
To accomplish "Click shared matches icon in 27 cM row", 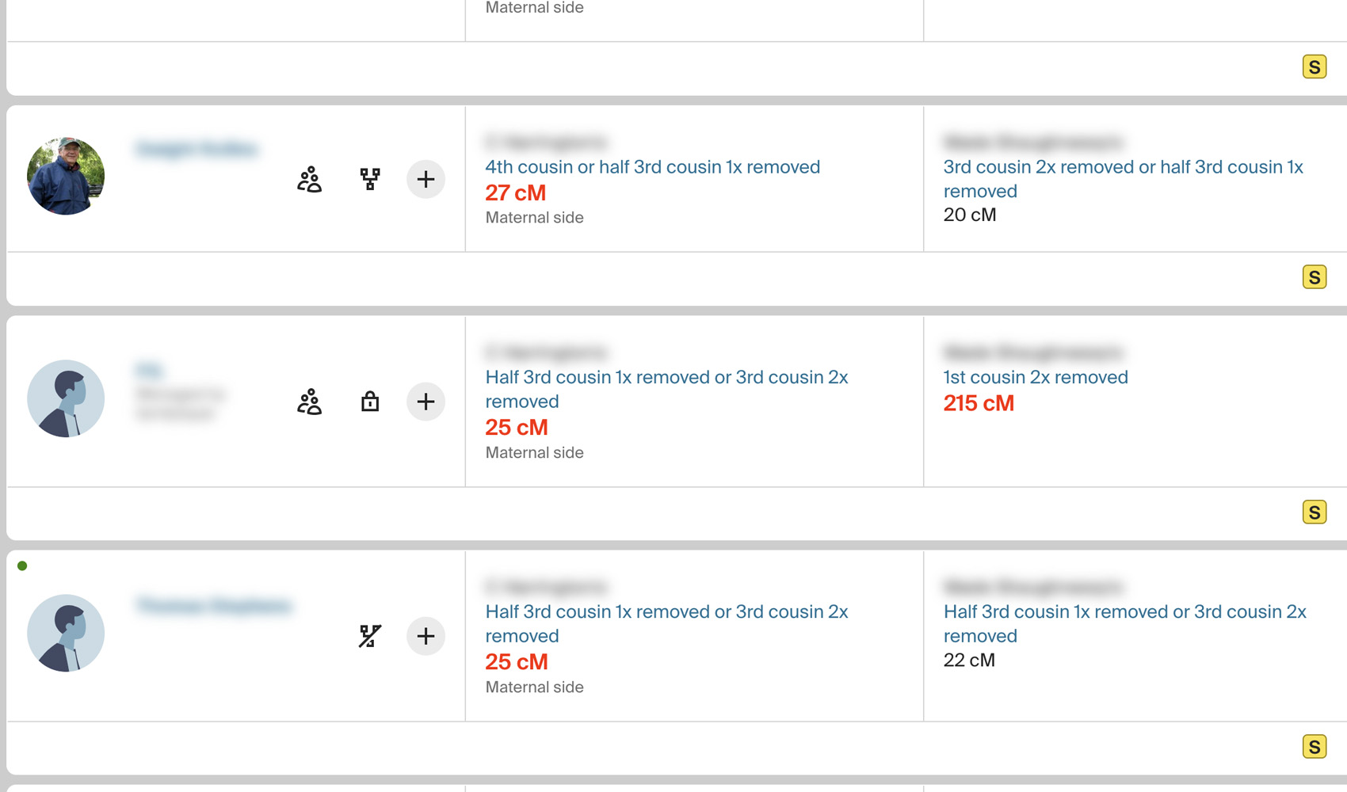I will click(309, 180).
